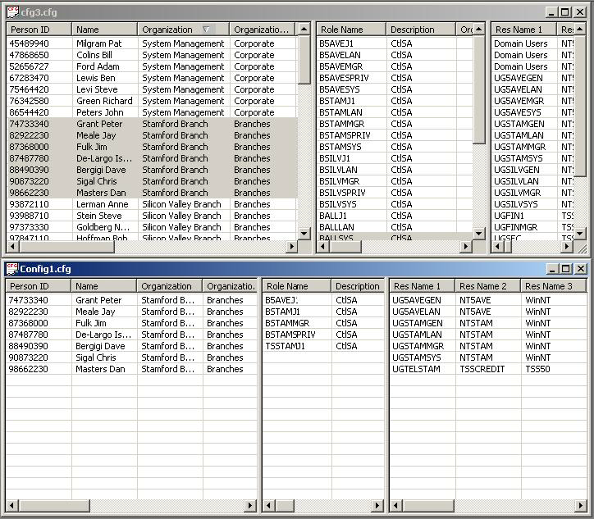Select Milgram Pat row in cfg3.cfg

click(x=98, y=43)
